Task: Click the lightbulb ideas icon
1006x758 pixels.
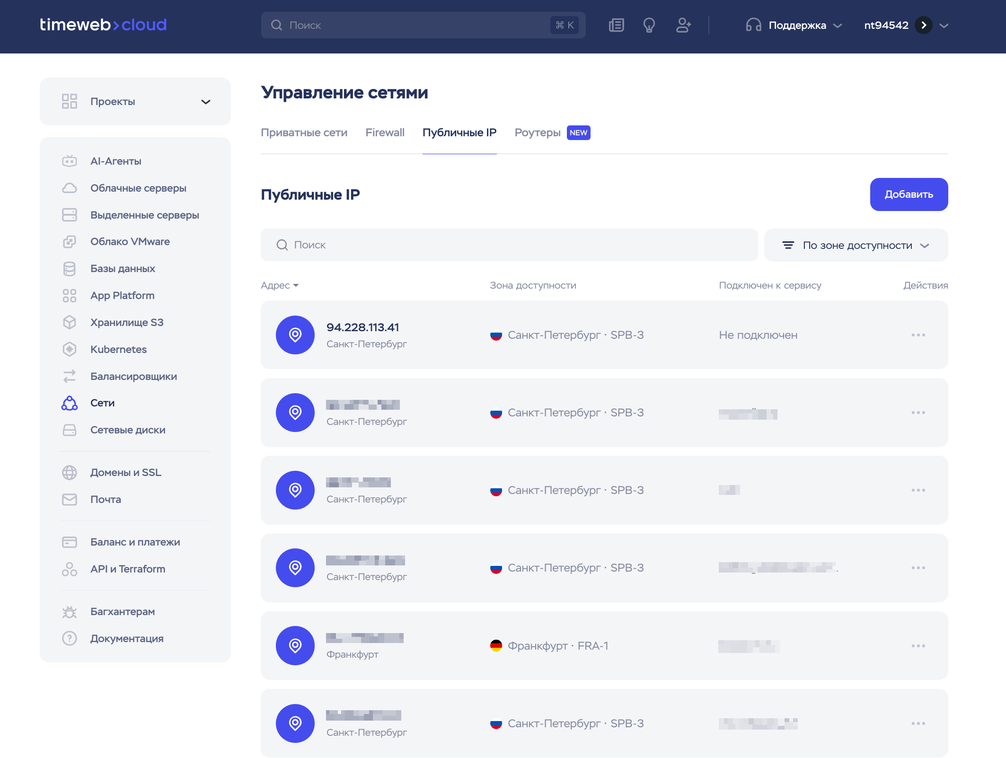Action: pos(649,25)
